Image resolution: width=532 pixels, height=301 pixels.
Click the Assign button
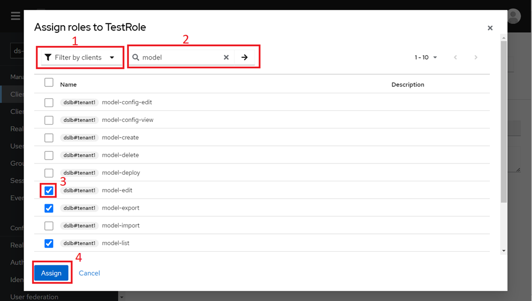point(51,273)
